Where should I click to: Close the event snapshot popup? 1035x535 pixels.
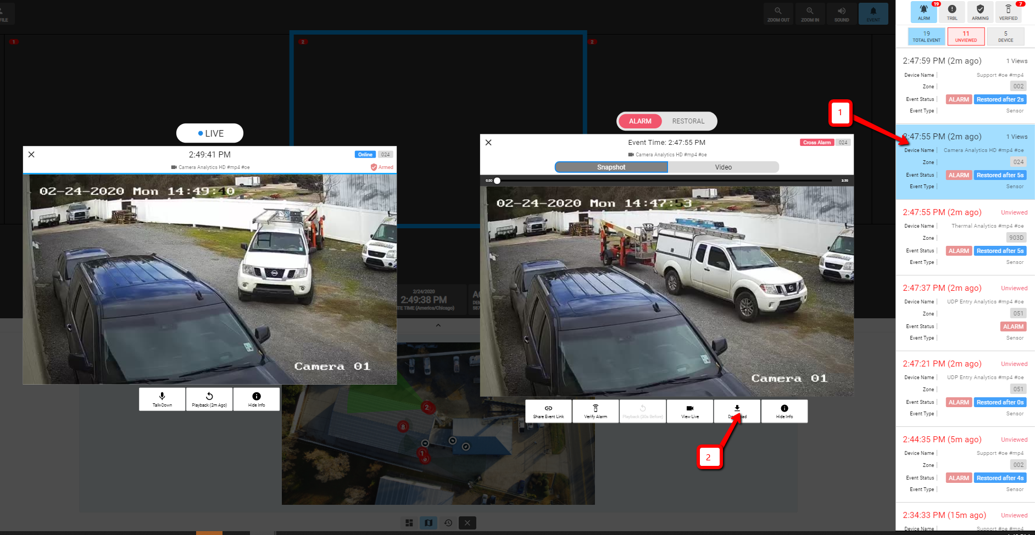(x=488, y=143)
